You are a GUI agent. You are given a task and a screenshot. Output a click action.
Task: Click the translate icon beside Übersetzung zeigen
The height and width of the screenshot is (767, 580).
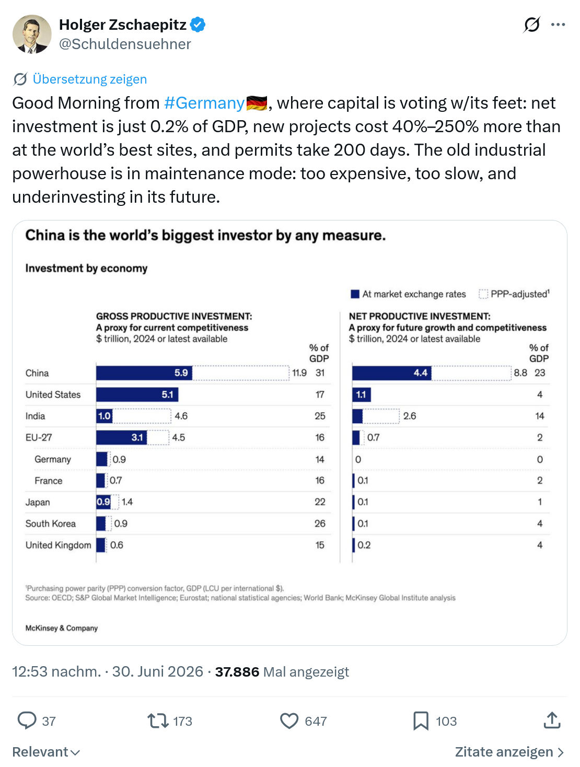tap(20, 79)
